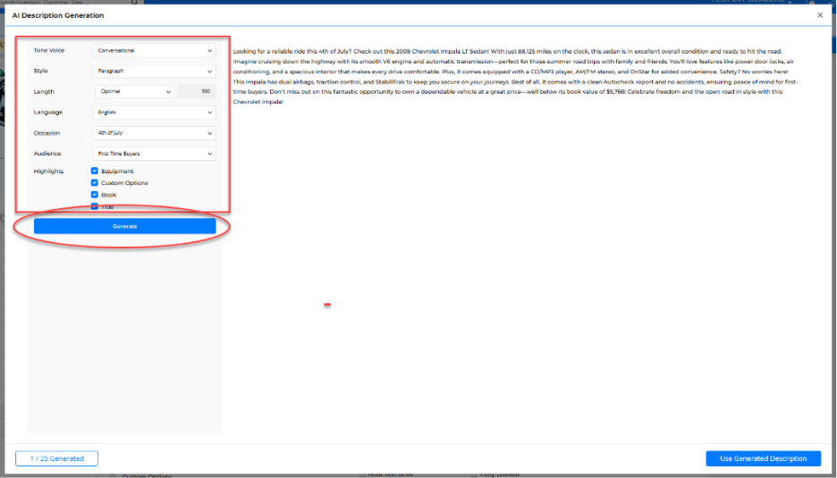Click the 1 / 25 Generated button
Image resolution: width=837 pixels, height=478 pixels.
[56, 458]
